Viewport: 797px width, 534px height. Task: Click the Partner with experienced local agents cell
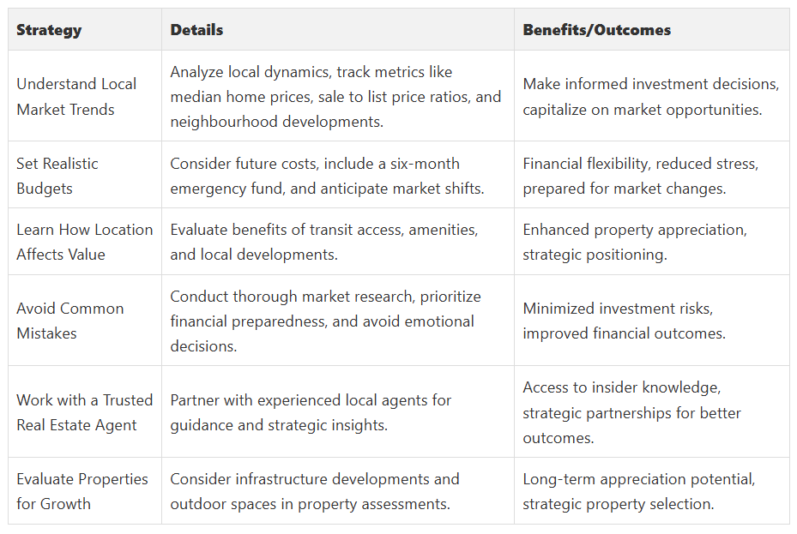311,412
